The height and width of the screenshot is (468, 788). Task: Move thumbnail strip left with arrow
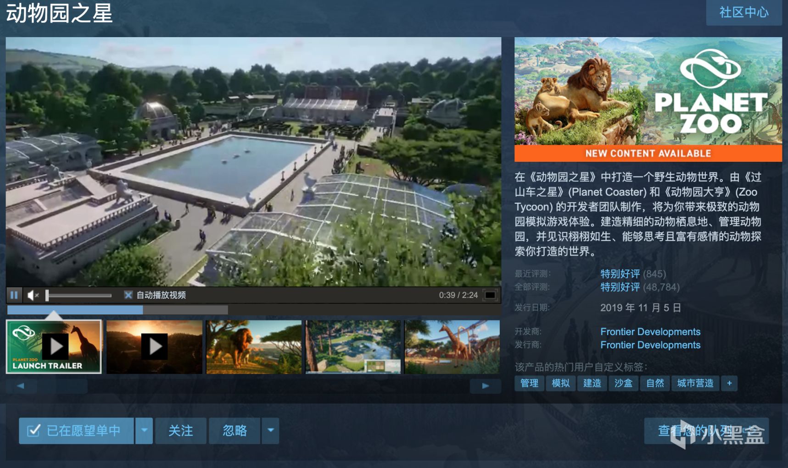click(x=21, y=386)
